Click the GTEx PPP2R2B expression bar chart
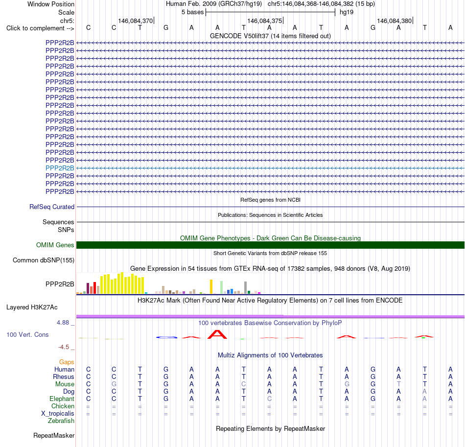The width and height of the screenshot is (465, 447). point(168,283)
